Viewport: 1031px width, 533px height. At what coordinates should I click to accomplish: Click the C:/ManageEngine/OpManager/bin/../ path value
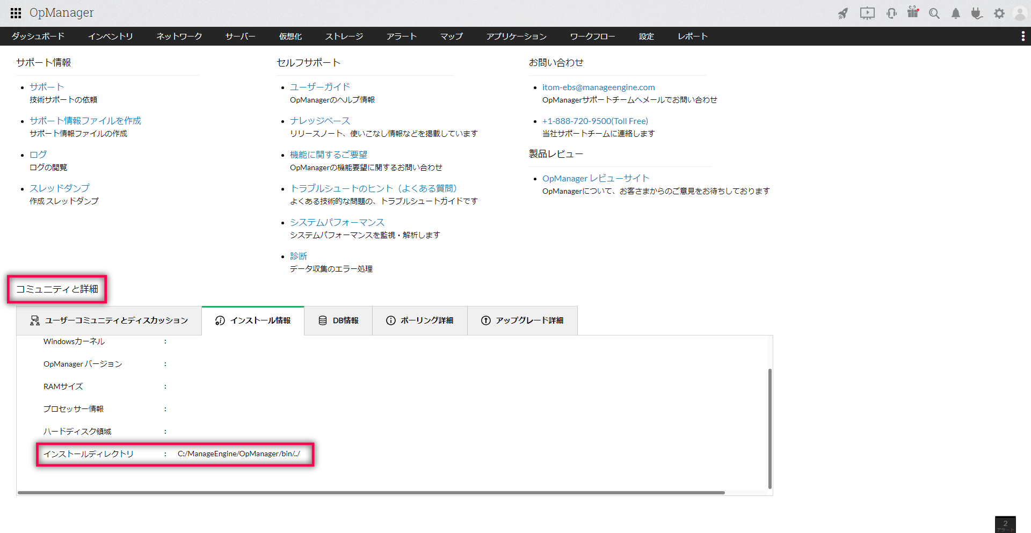(x=239, y=454)
